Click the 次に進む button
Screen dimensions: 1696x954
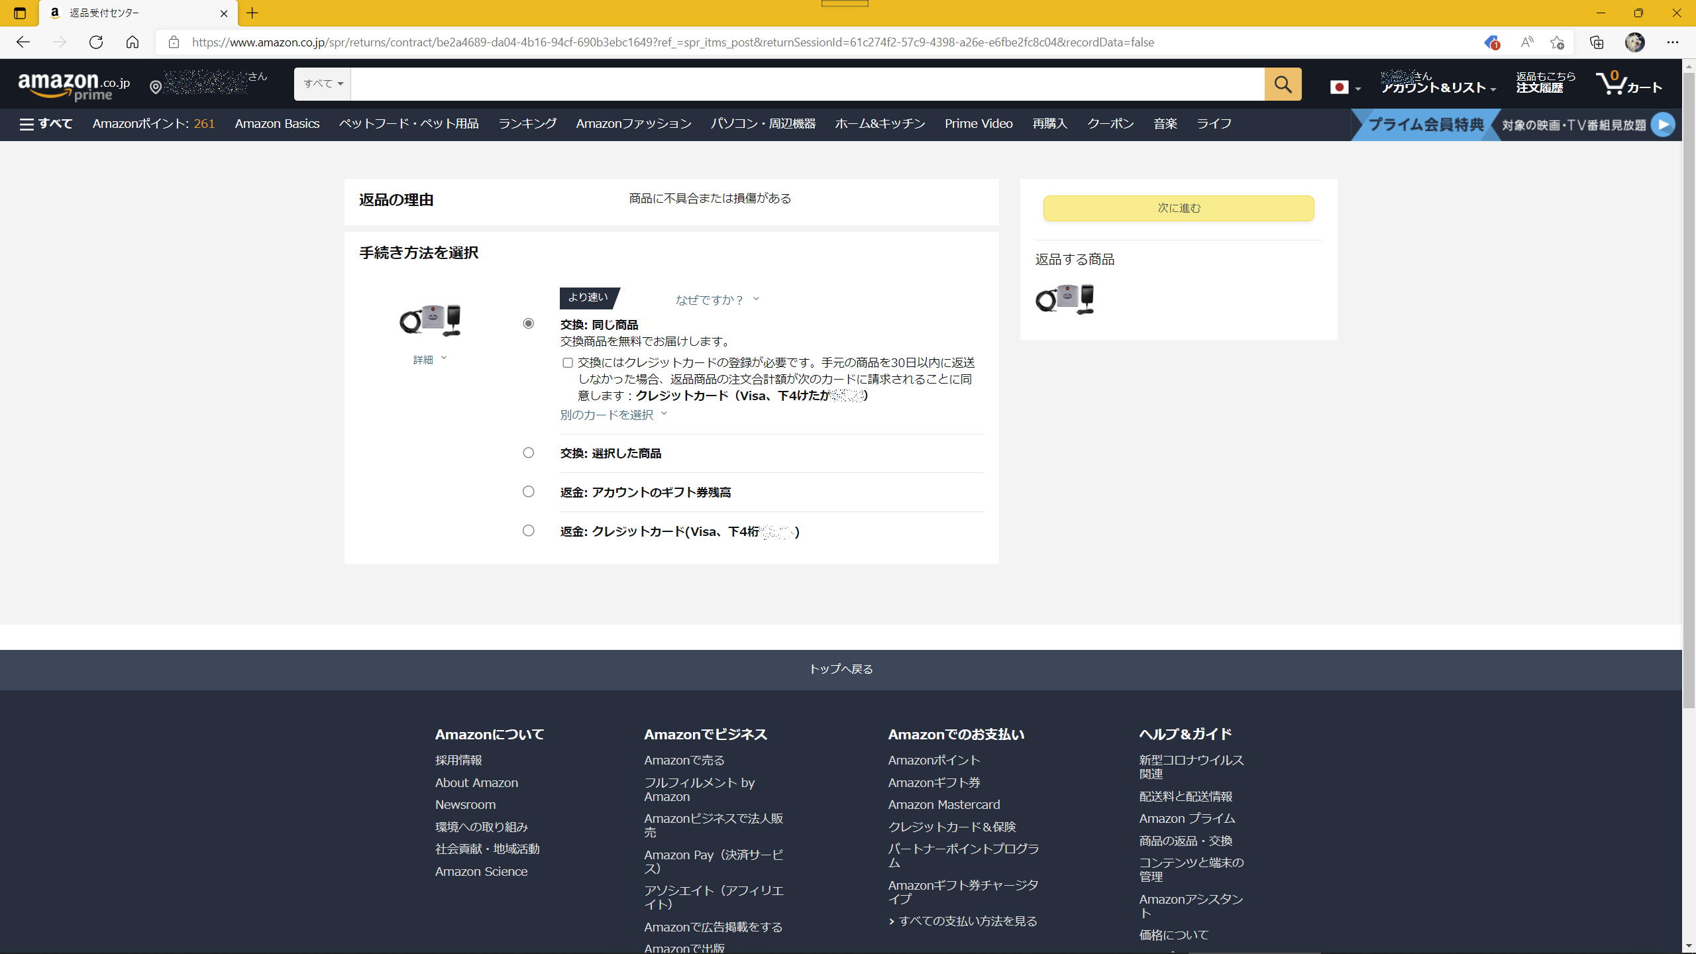click(1179, 208)
